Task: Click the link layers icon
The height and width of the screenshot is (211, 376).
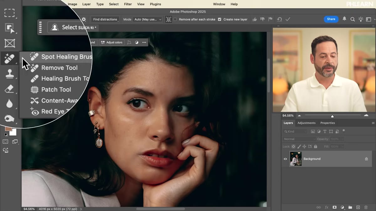Action: click(319, 207)
